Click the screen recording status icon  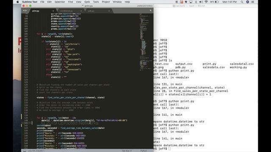[x=177, y=2]
